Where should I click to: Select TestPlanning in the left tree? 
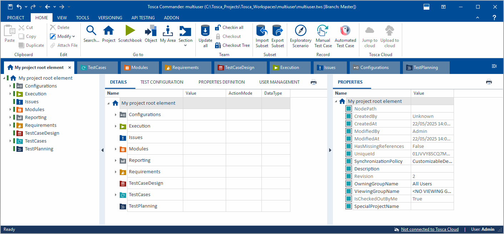click(39, 149)
